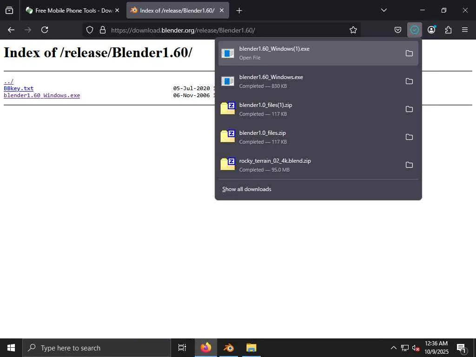476x357 pixels.
Task: Close the Index of /release/Blender1.60/ tab
Action: tap(222, 10)
